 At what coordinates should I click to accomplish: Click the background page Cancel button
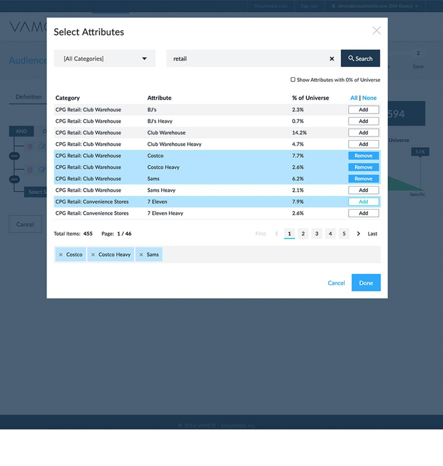25,224
